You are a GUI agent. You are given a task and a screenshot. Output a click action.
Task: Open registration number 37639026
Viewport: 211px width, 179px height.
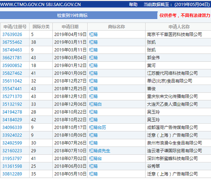click(12, 35)
